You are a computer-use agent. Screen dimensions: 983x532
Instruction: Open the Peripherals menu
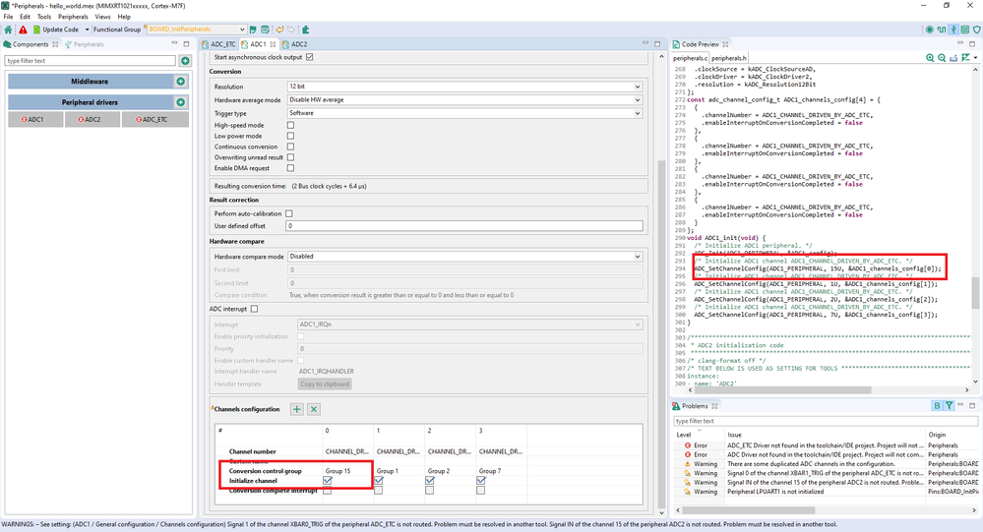point(73,17)
